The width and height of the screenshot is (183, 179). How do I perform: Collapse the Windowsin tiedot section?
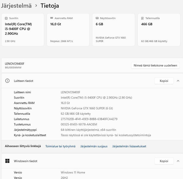(x=178, y=161)
